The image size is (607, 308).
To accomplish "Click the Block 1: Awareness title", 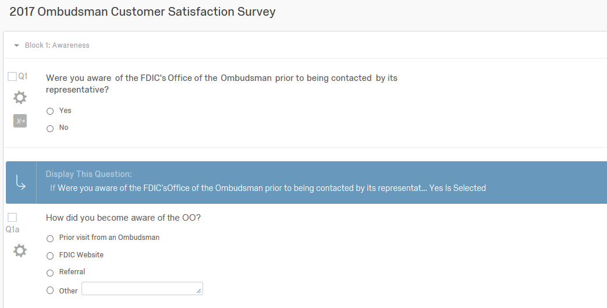I will pos(57,45).
